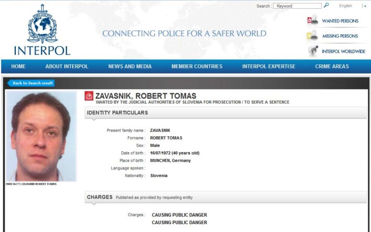Open the Crime Areas menu
Image resolution: width=371 pixels, height=232 pixels.
pyautogui.click(x=332, y=66)
